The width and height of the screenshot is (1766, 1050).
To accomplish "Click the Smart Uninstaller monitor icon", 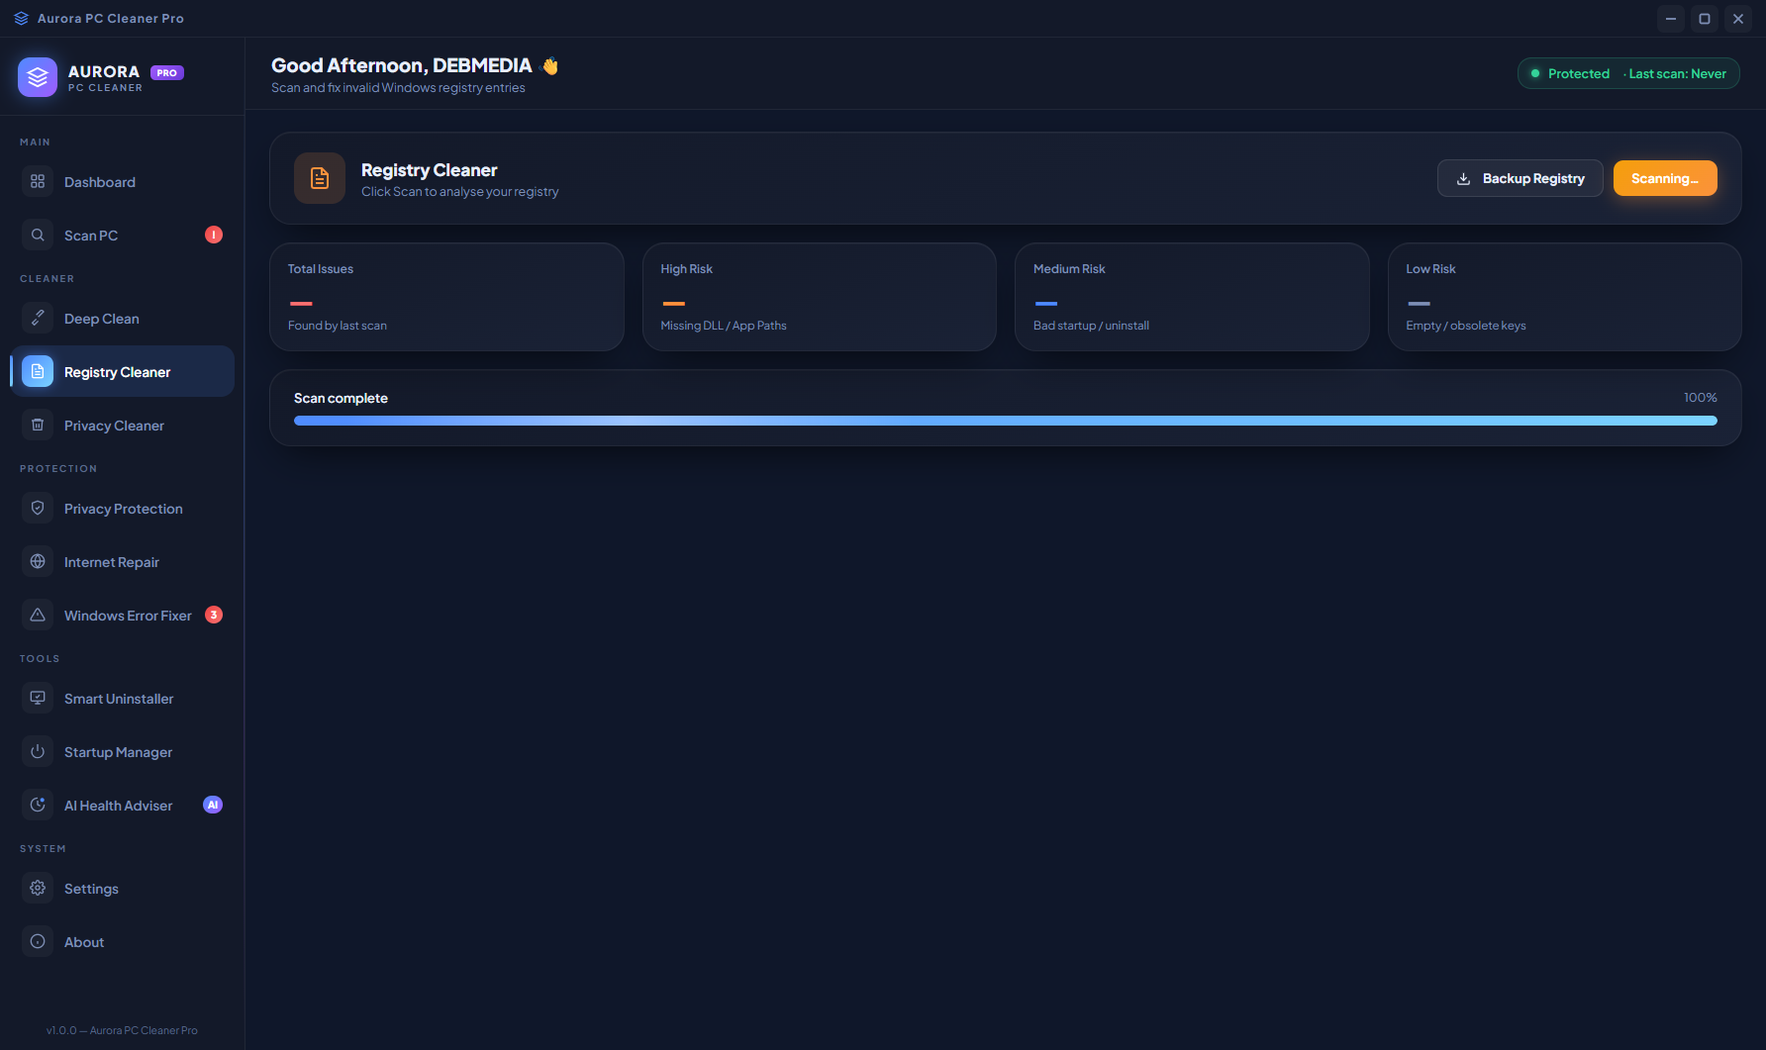I will 38,698.
